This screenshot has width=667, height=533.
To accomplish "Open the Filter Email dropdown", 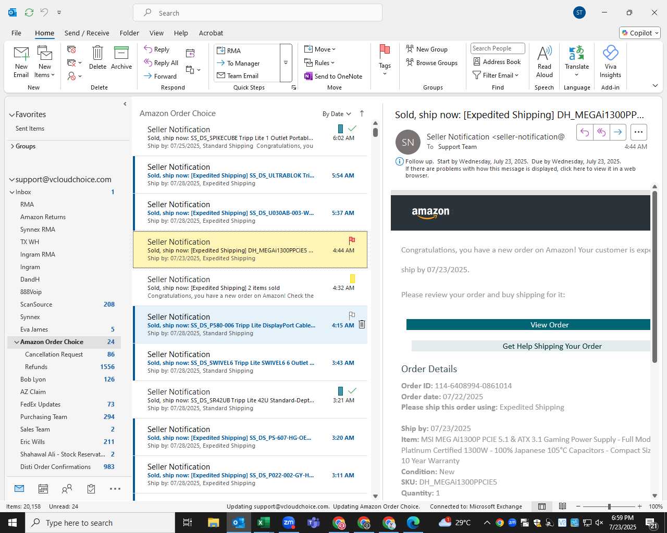I will click(496, 75).
